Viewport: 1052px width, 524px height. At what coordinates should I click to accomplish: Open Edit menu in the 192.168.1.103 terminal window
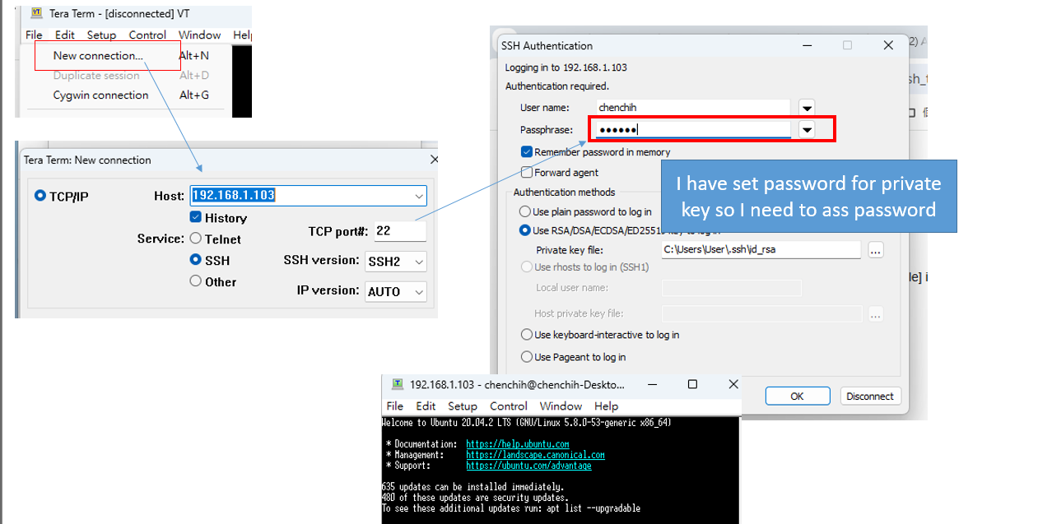point(426,406)
